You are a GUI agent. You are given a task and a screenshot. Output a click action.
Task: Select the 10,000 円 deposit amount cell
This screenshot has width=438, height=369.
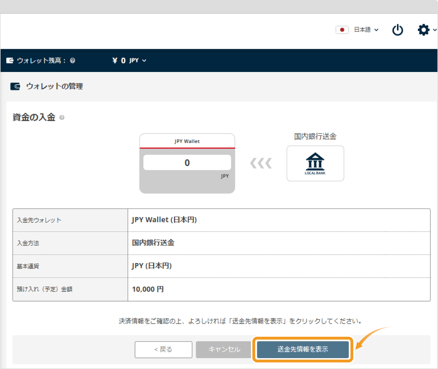tap(279, 289)
